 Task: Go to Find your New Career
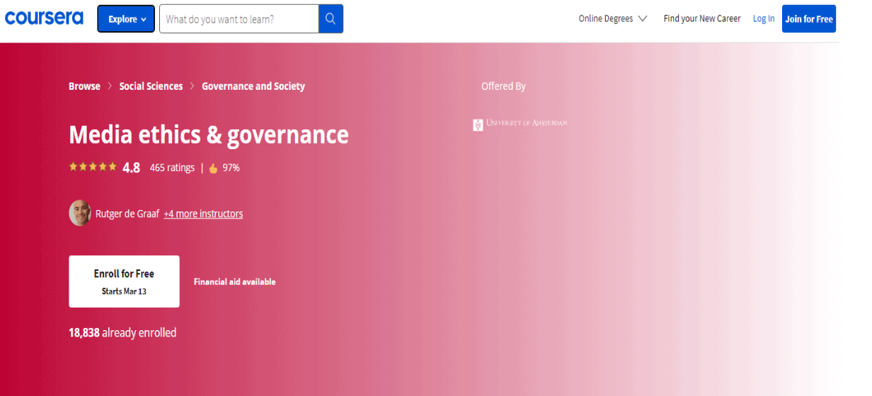click(701, 19)
